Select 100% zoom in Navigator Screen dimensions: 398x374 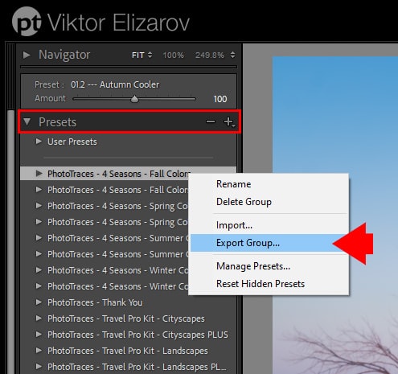[x=173, y=55]
